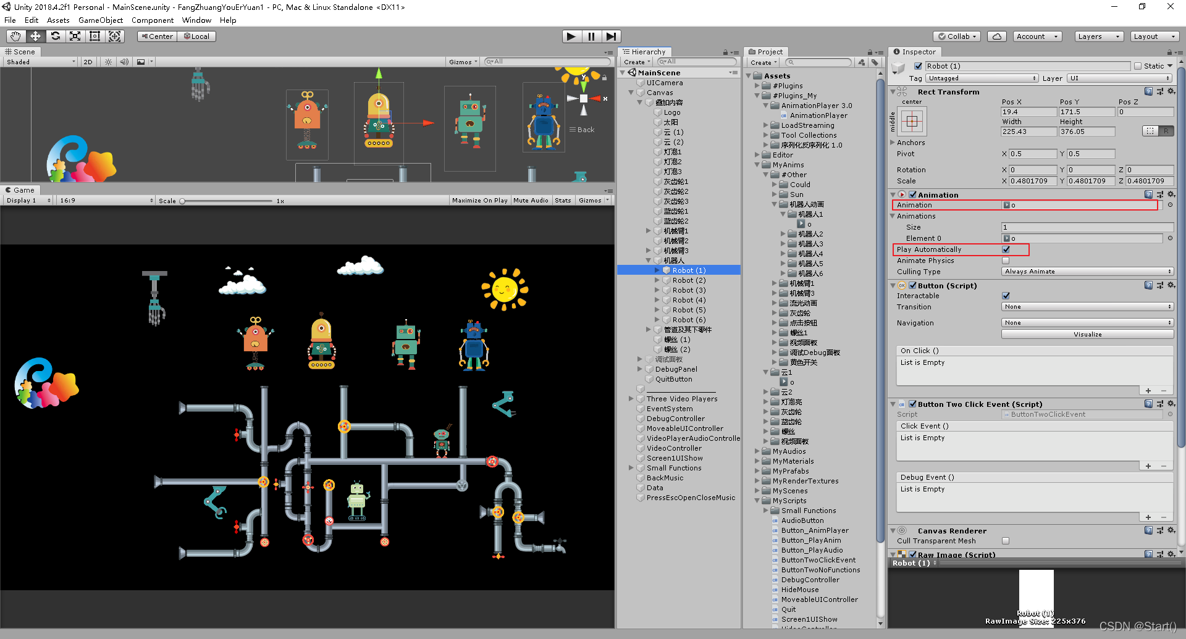Toggle the 2D scene view mode
Screen dimensions: 1186x639
pos(88,62)
